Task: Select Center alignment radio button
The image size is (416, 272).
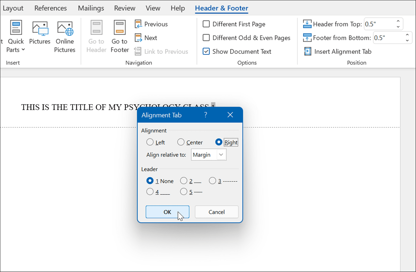Action: [181, 142]
